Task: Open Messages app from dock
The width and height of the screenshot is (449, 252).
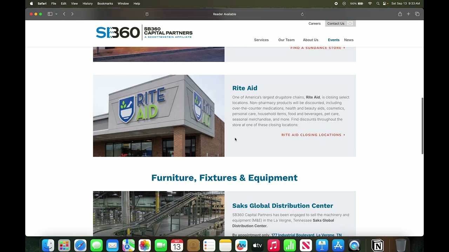Action: pos(96,245)
